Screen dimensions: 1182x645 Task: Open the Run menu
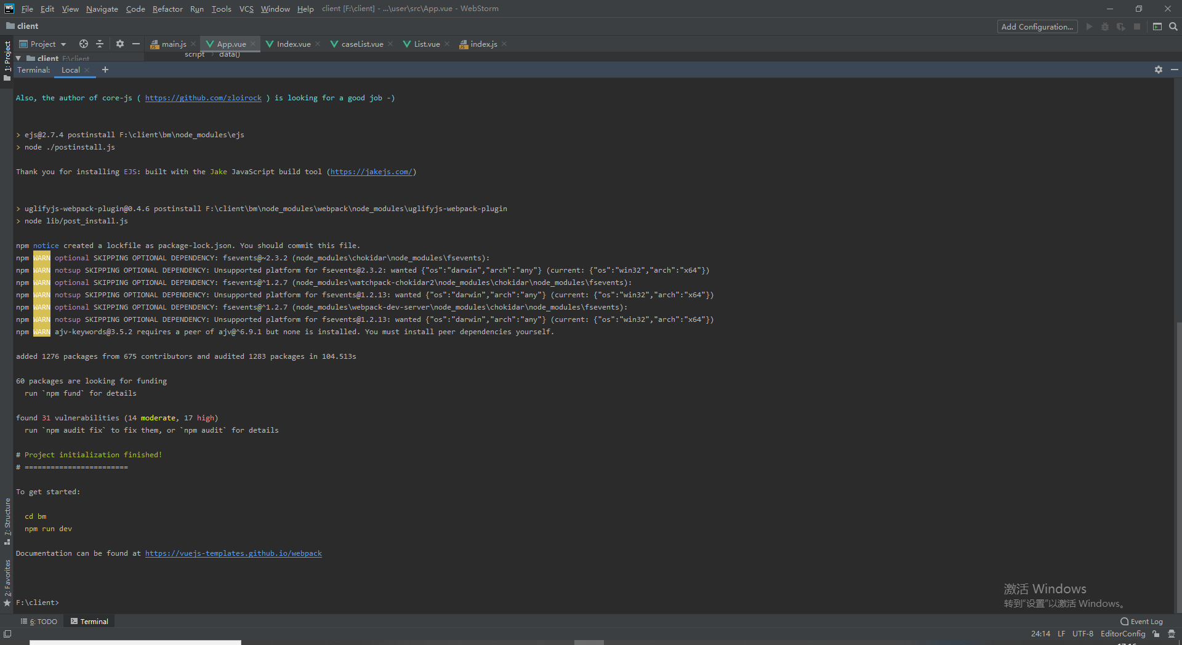[x=197, y=9]
